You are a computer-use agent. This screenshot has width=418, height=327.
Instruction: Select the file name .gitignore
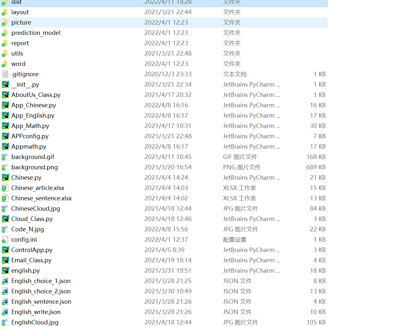click(x=25, y=74)
